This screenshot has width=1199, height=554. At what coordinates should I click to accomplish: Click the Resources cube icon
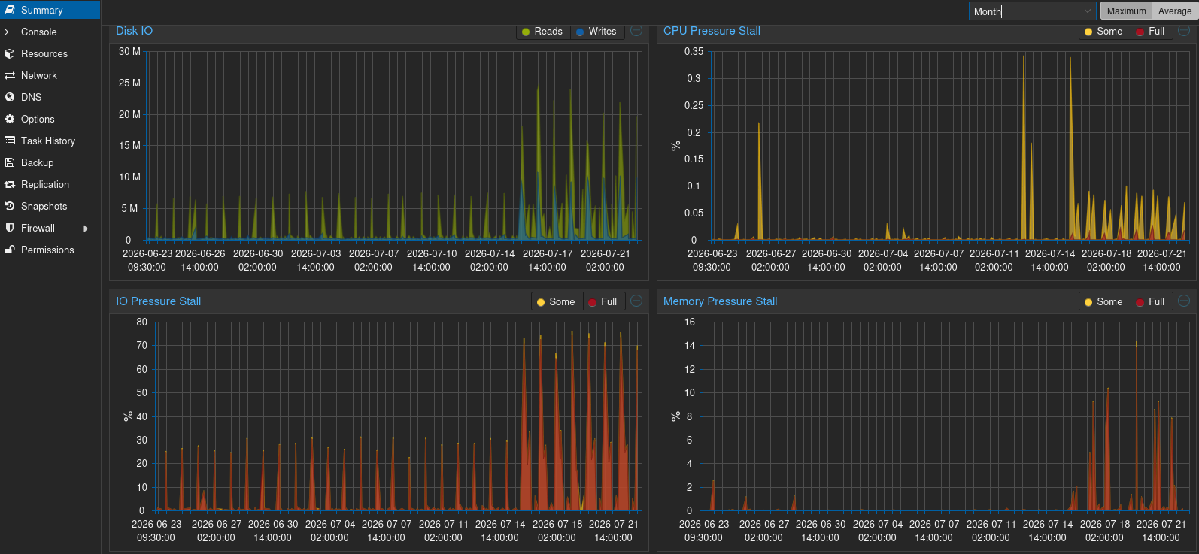[x=10, y=54]
